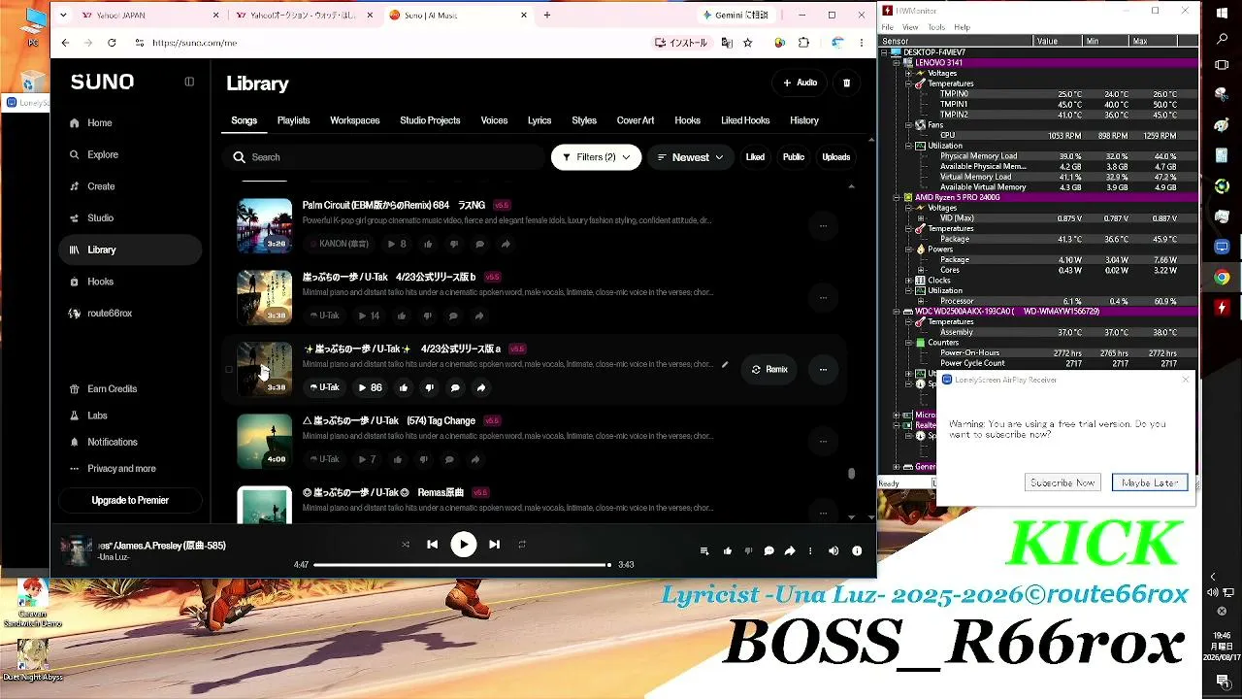Like the リリース版 a song
The width and height of the screenshot is (1242, 699).
[x=404, y=387]
